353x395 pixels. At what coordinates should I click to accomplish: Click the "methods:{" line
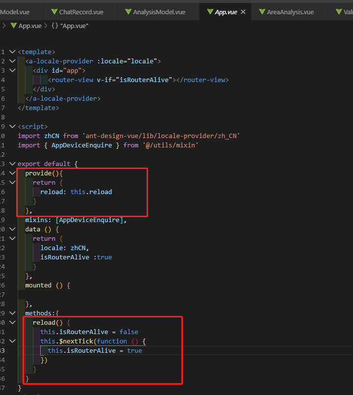point(42,313)
